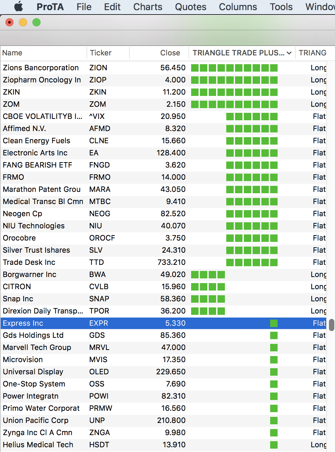The image size is (335, 452).
Task: Click the truncated TRIANG column header
Action: point(313,53)
